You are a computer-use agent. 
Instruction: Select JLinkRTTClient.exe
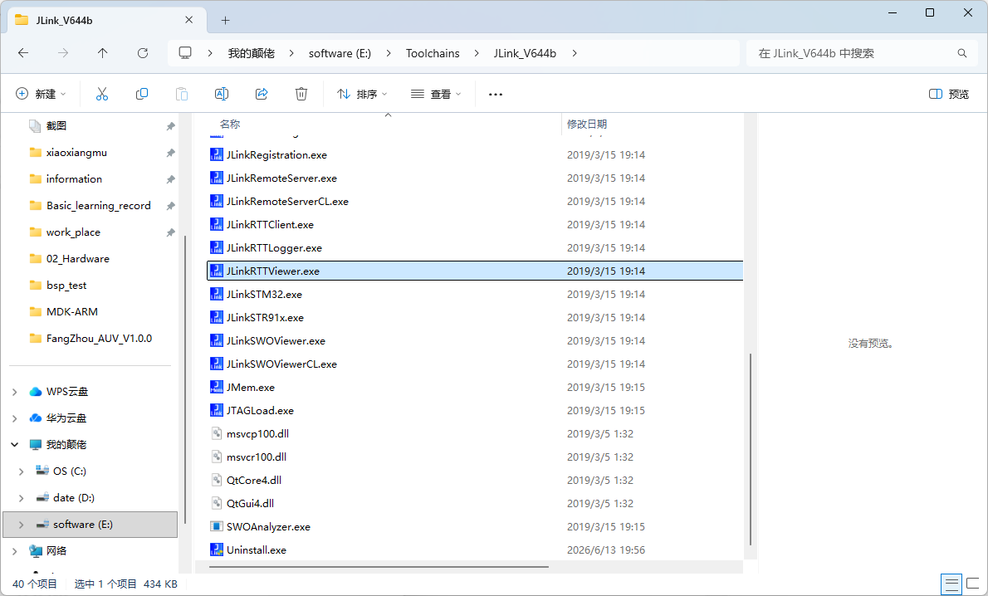point(475,224)
